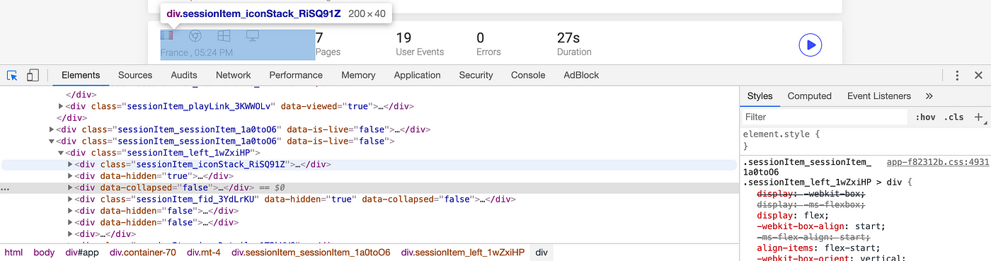Focus the styles Filter input field

click(825, 117)
